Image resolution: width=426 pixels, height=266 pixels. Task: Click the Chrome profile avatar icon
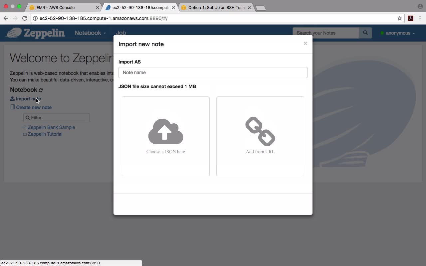point(420,6)
